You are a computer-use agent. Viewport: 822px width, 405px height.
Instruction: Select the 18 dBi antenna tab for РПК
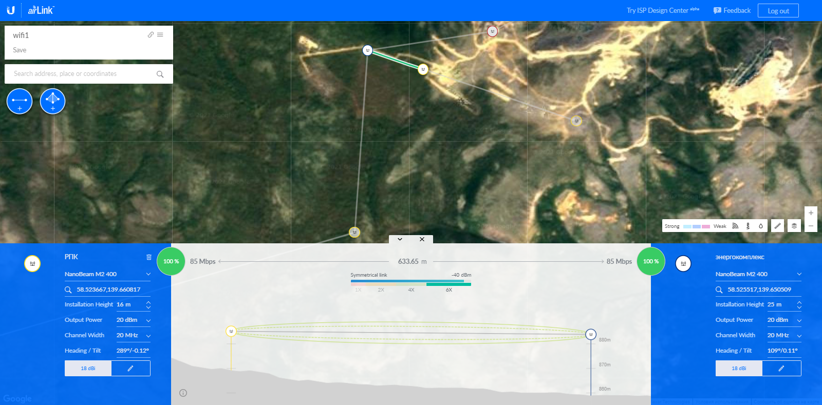pyautogui.click(x=88, y=369)
